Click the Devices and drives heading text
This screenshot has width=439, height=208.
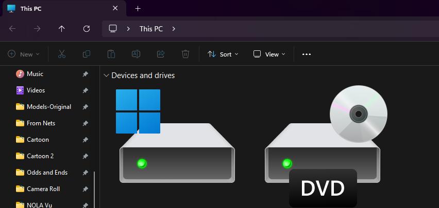(x=143, y=75)
